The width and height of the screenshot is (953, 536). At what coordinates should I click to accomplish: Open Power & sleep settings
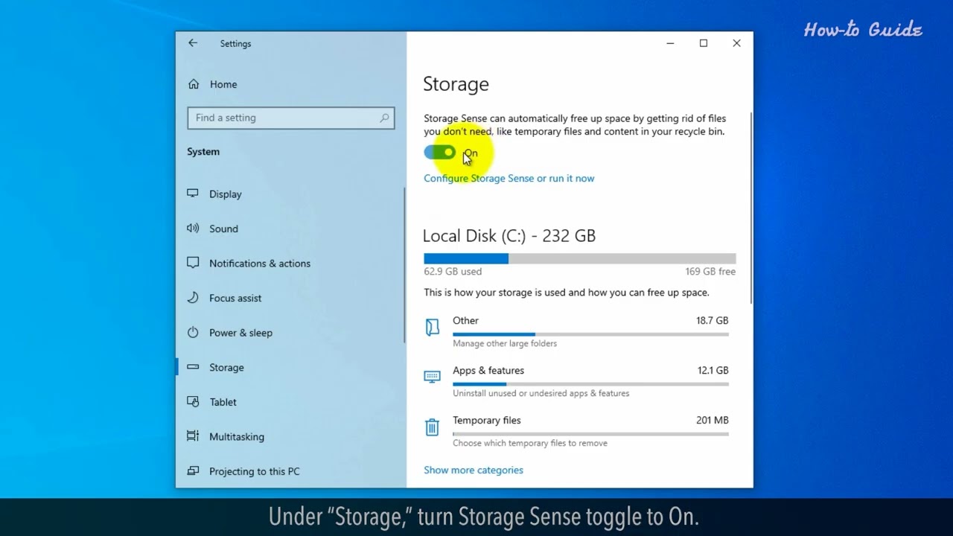pyautogui.click(x=240, y=333)
